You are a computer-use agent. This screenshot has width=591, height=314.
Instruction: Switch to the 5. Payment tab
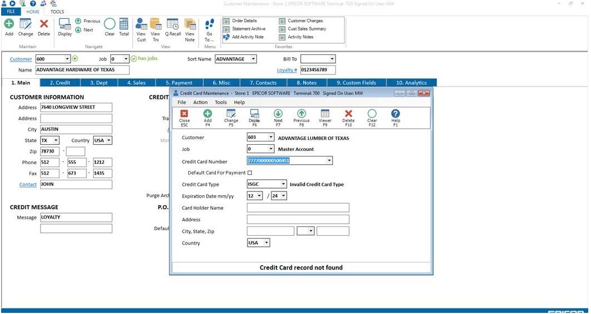(x=179, y=83)
